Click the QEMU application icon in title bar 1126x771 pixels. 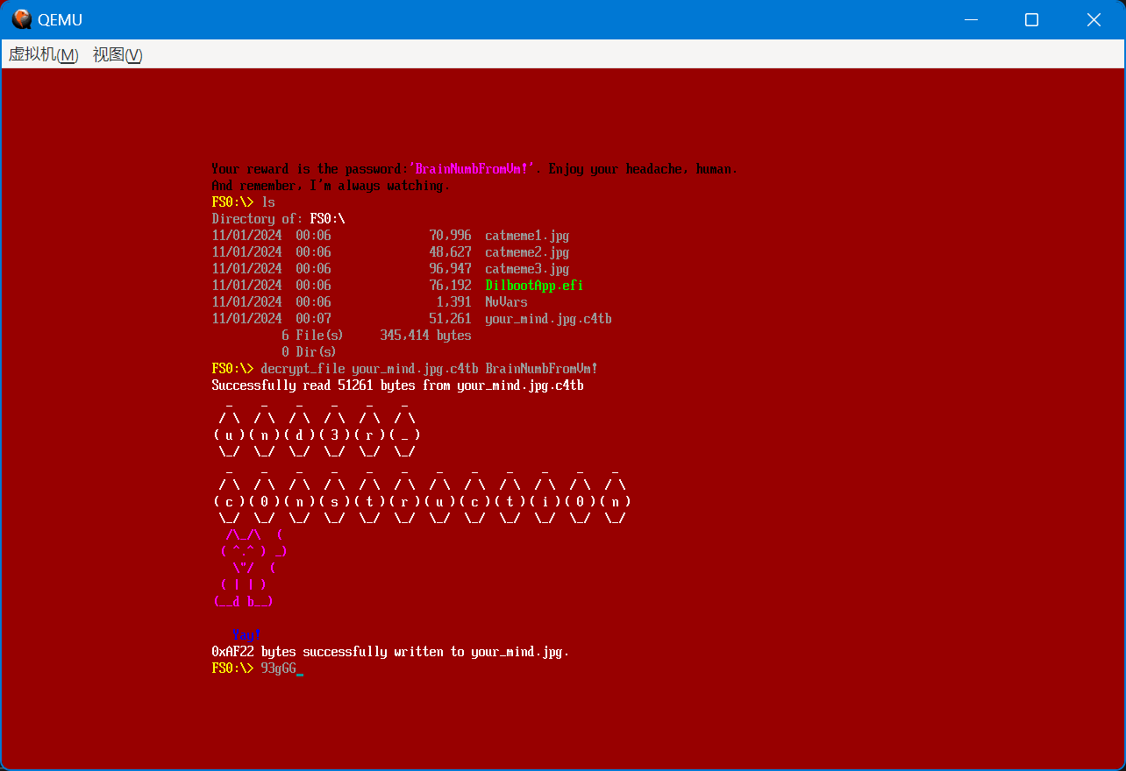tap(21, 19)
